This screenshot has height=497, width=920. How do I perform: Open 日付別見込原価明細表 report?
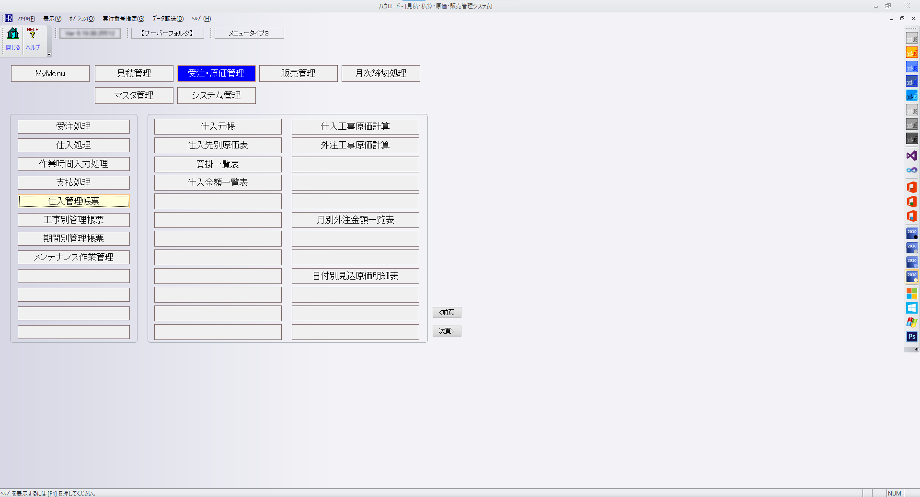355,276
